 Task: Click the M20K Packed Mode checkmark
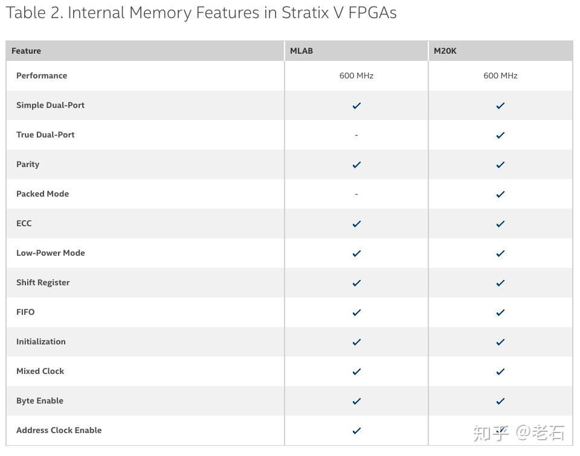(x=500, y=194)
